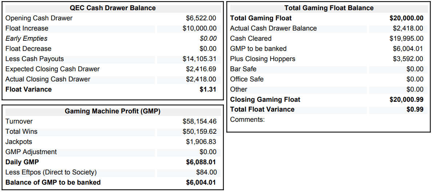Select the Expected Closing Cash Drawer label
This screenshot has width=432, height=193.
pyautogui.click(x=52, y=69)
